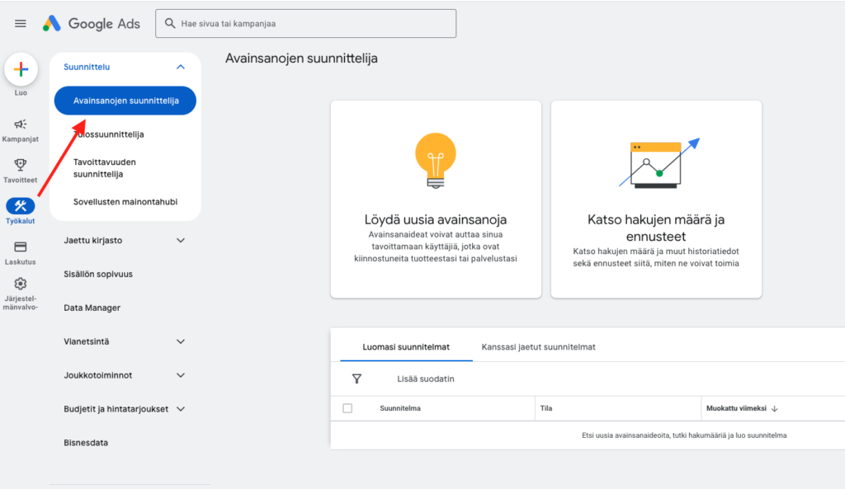Sort by Muokattu viimeksi column

(742, 408)
